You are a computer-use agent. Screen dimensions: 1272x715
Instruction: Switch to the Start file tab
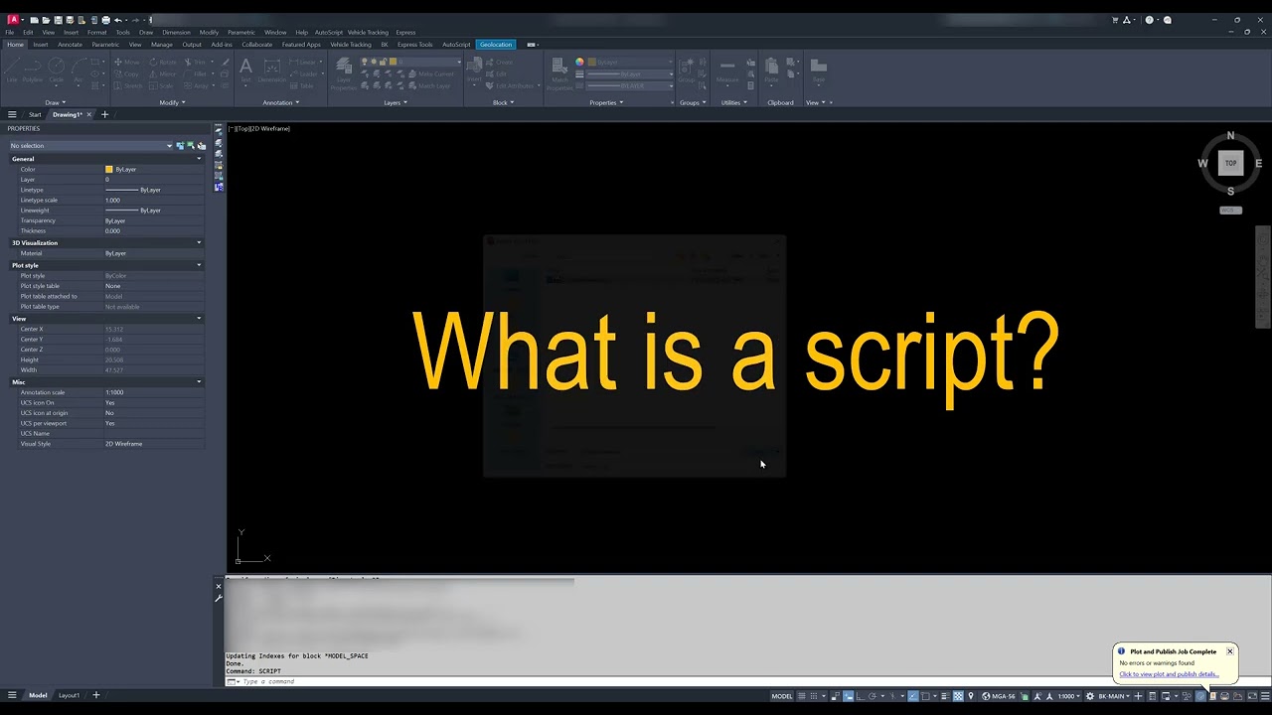35,114
